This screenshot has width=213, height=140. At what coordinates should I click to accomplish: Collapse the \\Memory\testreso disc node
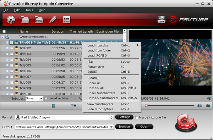click(2, 37)
